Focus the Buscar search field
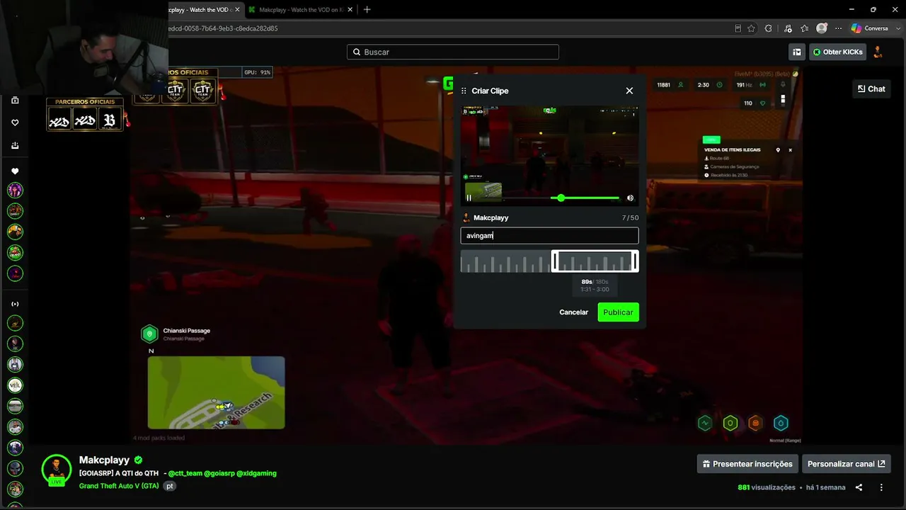The height and width of the screenshot is (510, 906). pyautogui.click(x=453, y=52)
